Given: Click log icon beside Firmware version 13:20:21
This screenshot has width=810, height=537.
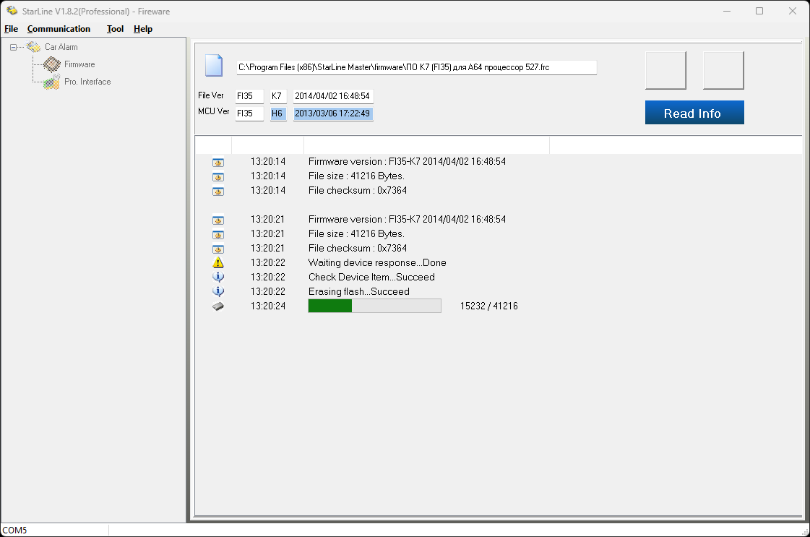Looking at the screenshot, I should (218, 220).
